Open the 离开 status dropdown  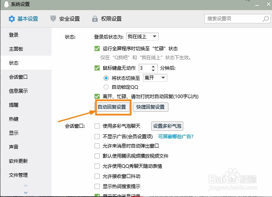click(x=155, y=78)
